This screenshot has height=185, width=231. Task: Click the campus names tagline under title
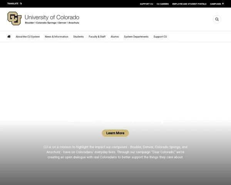point(52,23)
